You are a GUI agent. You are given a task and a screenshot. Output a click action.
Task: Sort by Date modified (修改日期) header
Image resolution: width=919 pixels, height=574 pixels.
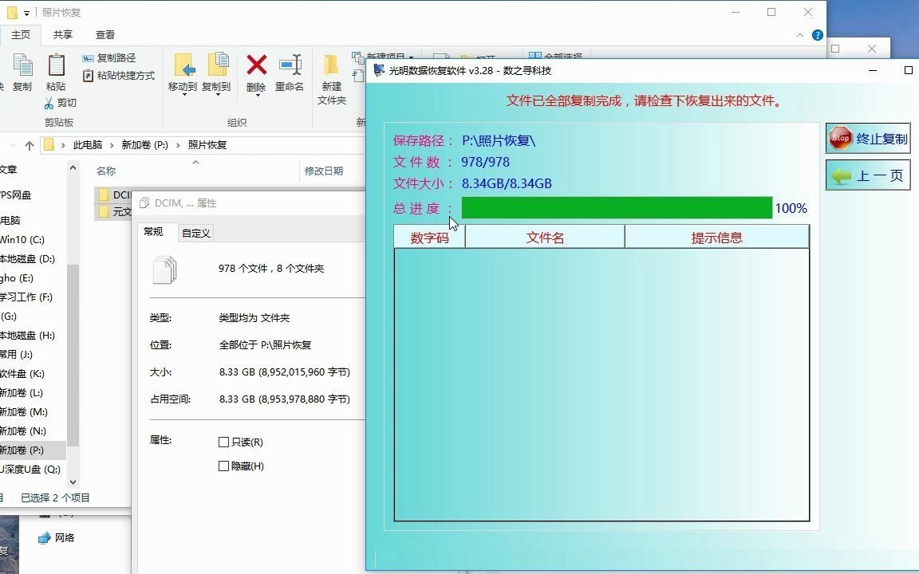[324, 171]
